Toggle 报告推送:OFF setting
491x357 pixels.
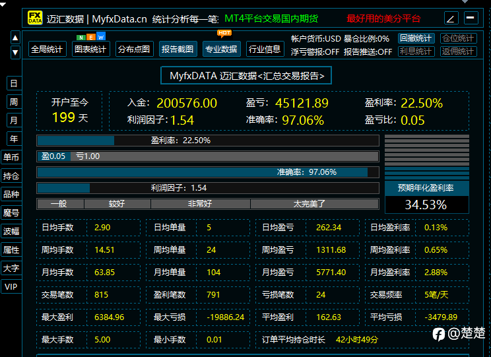tap(368, 51)
